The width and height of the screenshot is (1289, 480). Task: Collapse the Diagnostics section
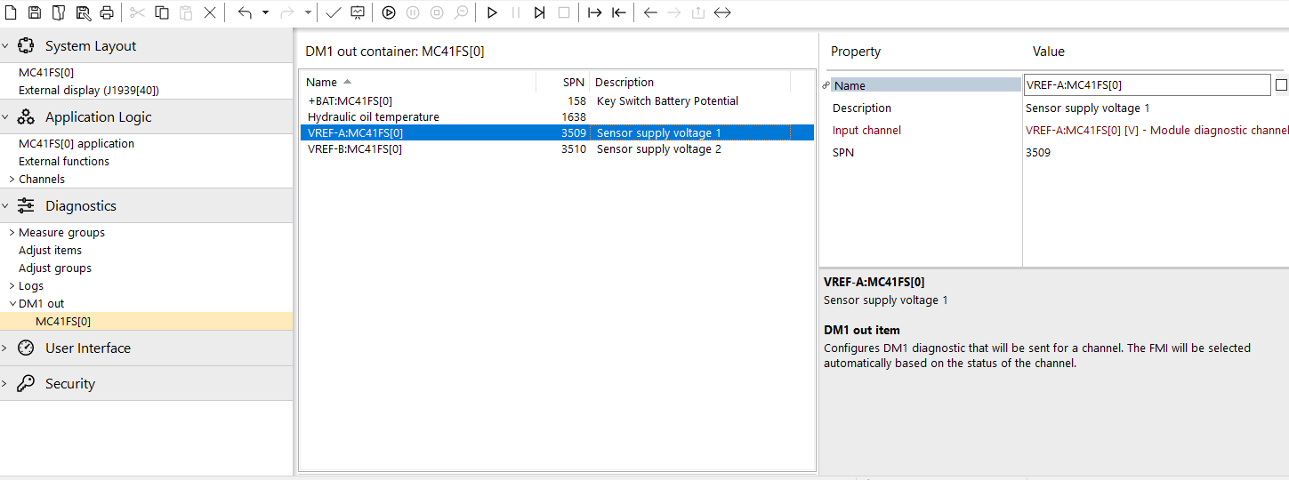4,205
